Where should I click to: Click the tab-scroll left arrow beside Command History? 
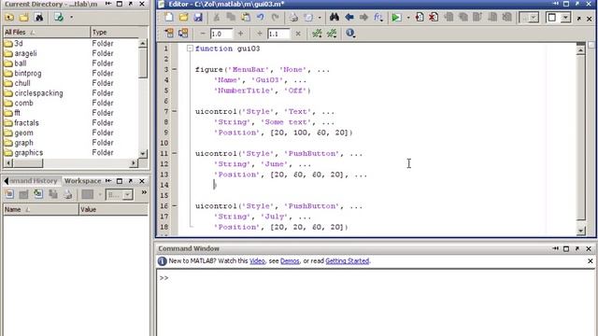click(x=6, y=181)
